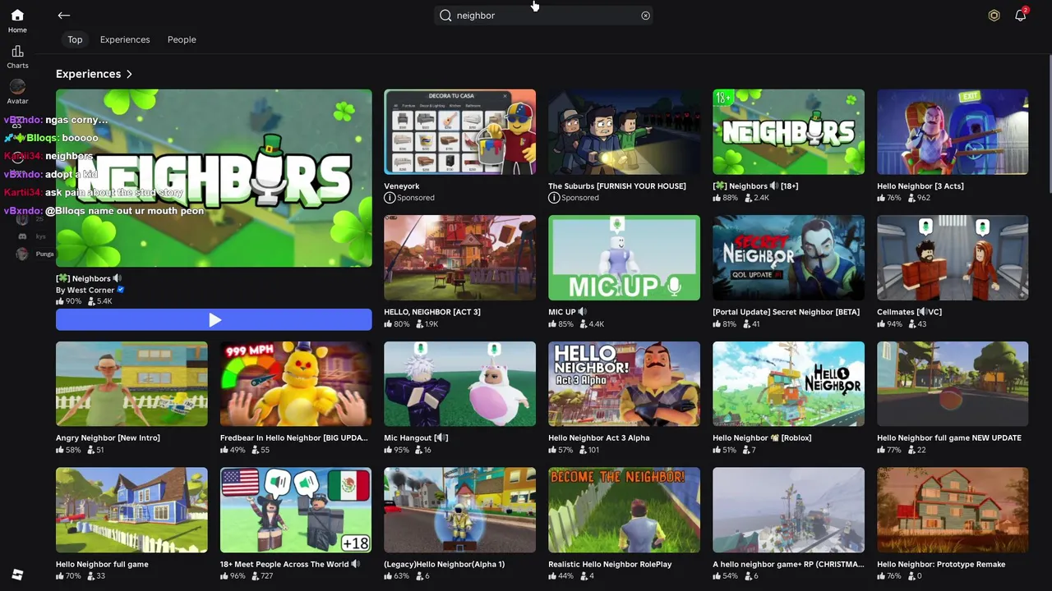The image size is (1052, 591).
Task: Open A hello neighbor game+ RP thumbnail
Action: pyautogui.click(x=788, y=511)
